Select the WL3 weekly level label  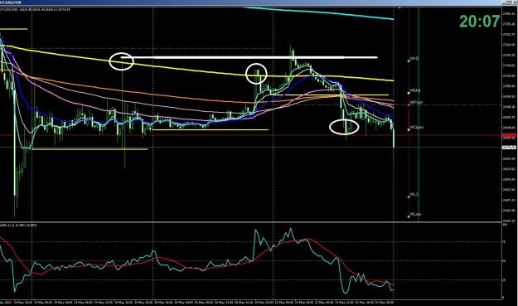click(x=414, y=194)
